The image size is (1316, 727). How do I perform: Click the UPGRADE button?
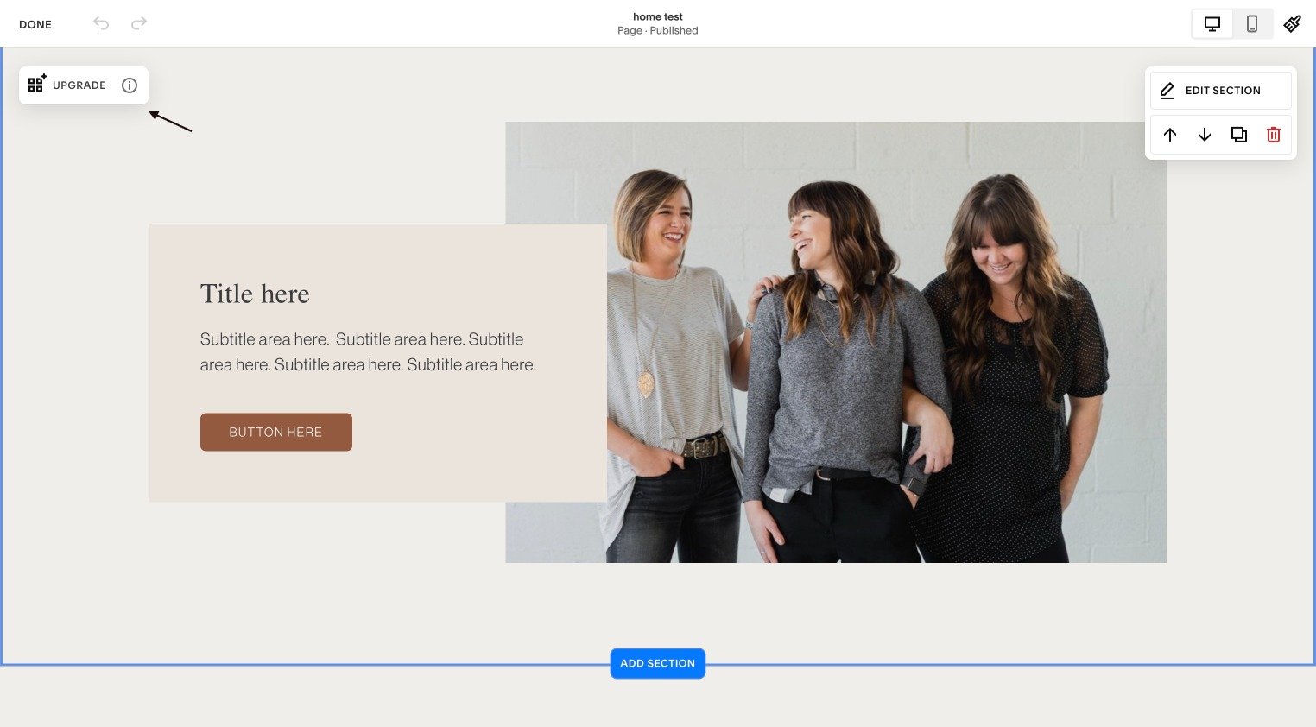pos(79,85)
